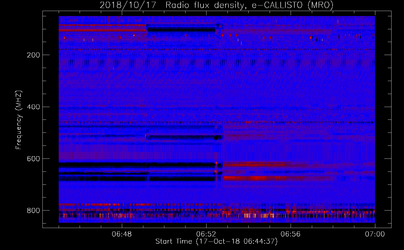Click the 06:48 time tick label

[x=122, y=234]
